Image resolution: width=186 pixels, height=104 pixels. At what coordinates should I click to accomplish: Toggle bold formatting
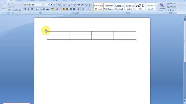25,9
